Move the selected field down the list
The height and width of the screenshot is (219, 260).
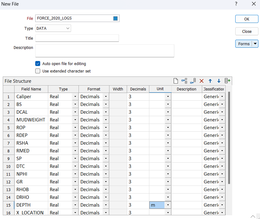(219, 81)
